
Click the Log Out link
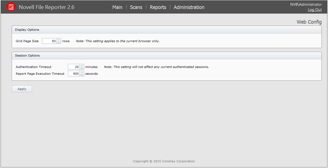coord(315,10)
